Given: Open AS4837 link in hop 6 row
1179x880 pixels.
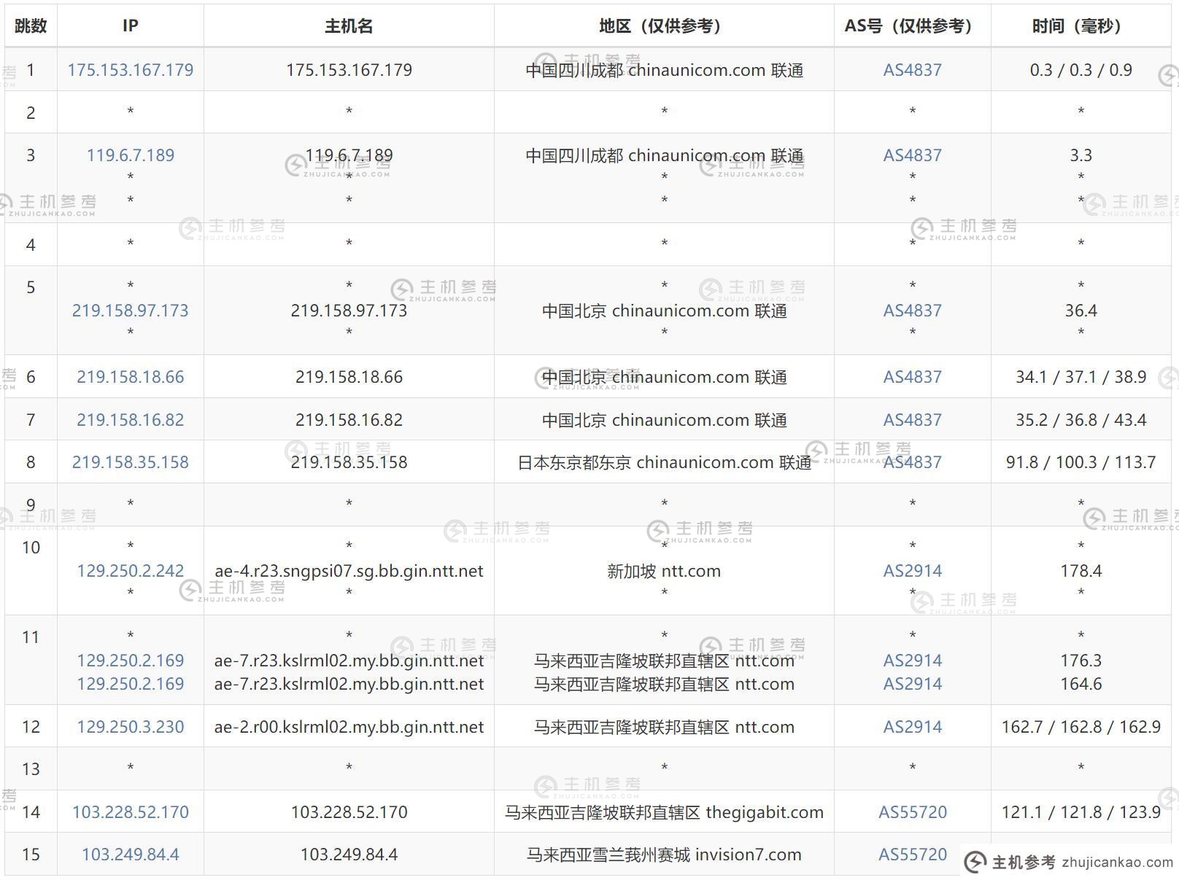Looking at the screenshot, I should click(913, 377).
